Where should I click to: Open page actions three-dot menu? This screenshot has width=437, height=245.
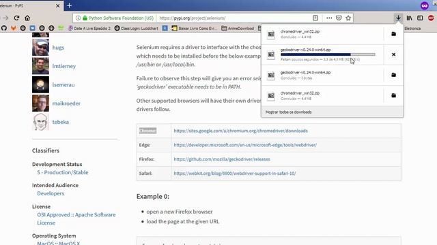pyautogui.click(x=329, y=18)
